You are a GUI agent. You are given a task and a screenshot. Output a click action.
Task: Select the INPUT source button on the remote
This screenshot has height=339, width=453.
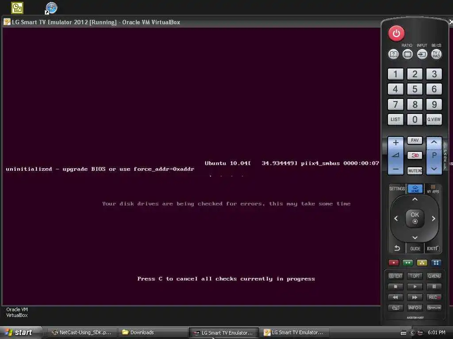click(x=422, y=54)
